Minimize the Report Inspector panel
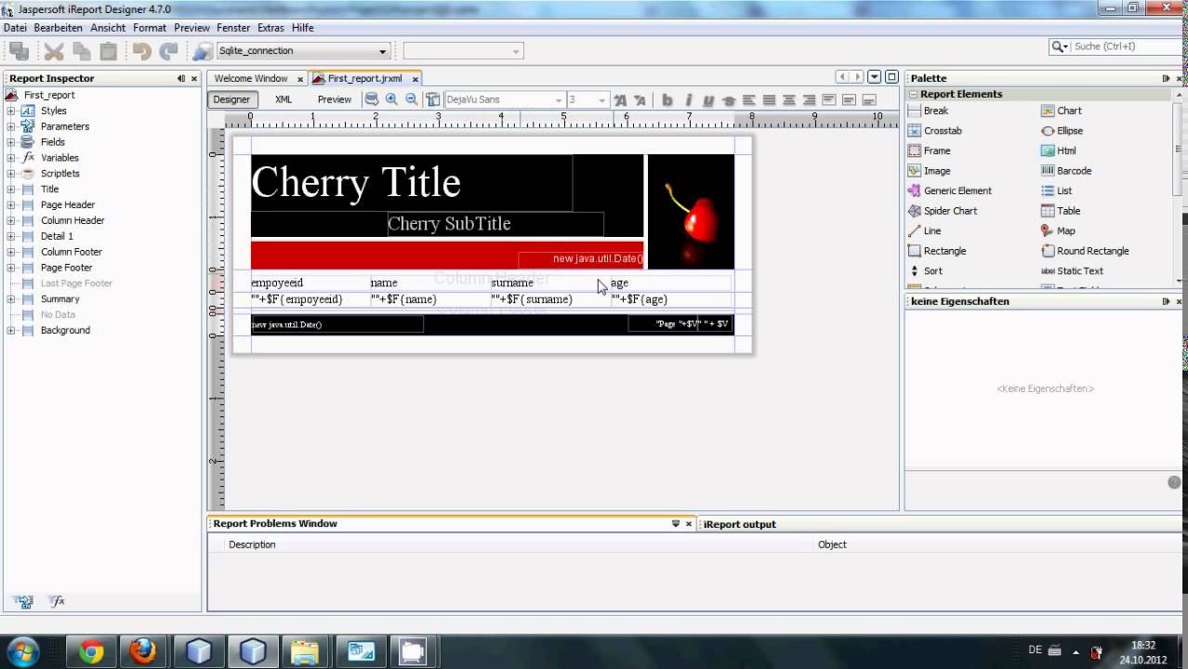 tap(181, 79)
